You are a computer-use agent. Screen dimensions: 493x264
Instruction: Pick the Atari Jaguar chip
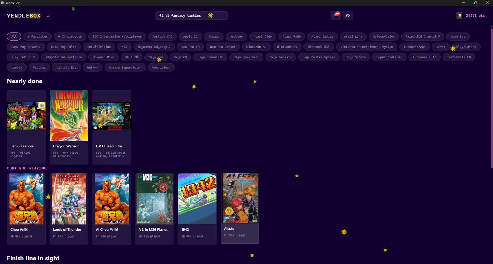coord(322,37)
